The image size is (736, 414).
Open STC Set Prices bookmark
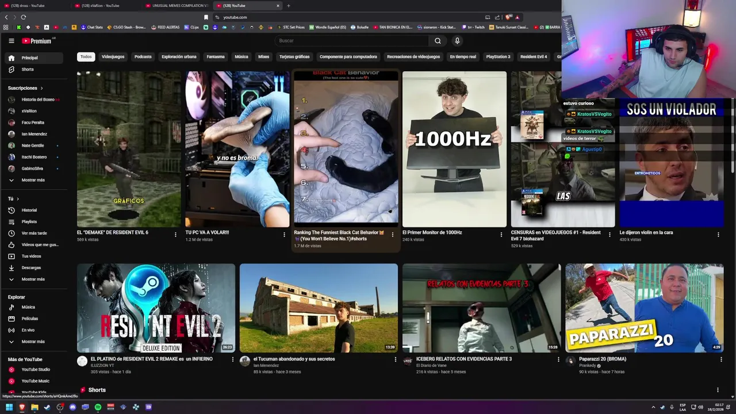(291, 27)
